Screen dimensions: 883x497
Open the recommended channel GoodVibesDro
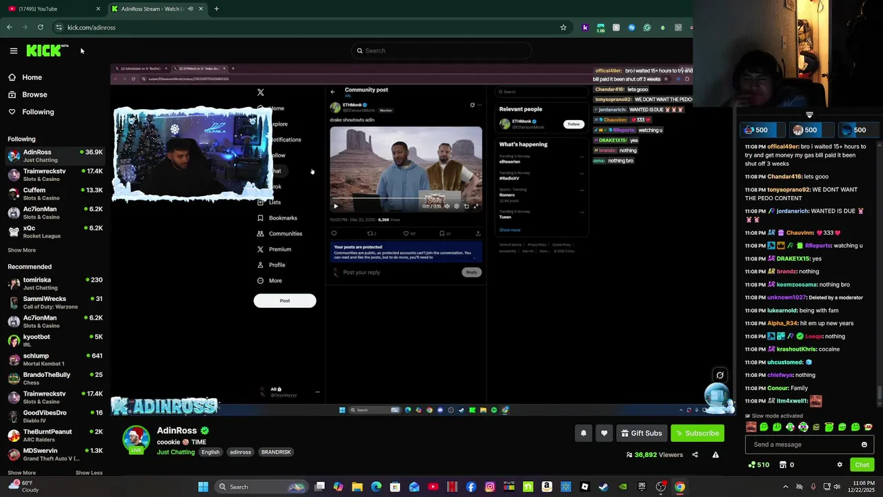click(55, 416)
